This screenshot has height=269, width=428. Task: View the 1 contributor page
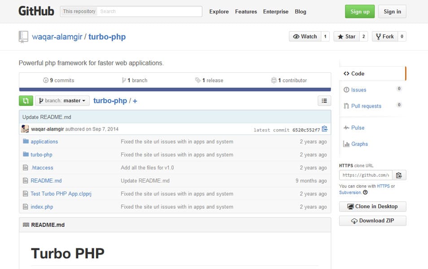[289, 80]
